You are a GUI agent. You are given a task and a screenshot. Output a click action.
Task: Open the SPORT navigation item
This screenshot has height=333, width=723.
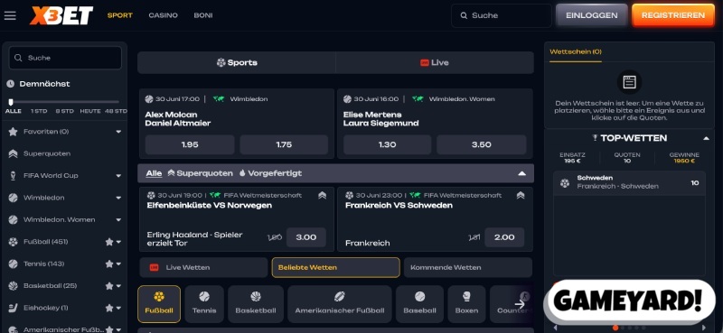tap(120, 15)
